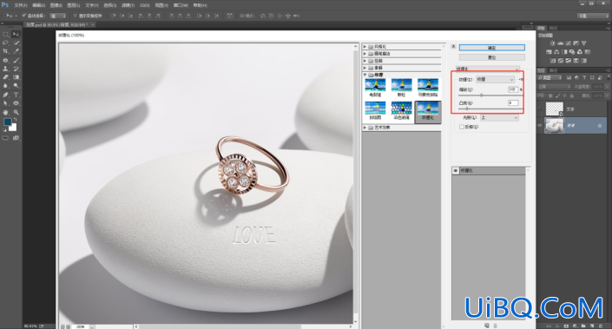Open the File menu
Screen dimensions: 612x329
click(x=21, y=5)
